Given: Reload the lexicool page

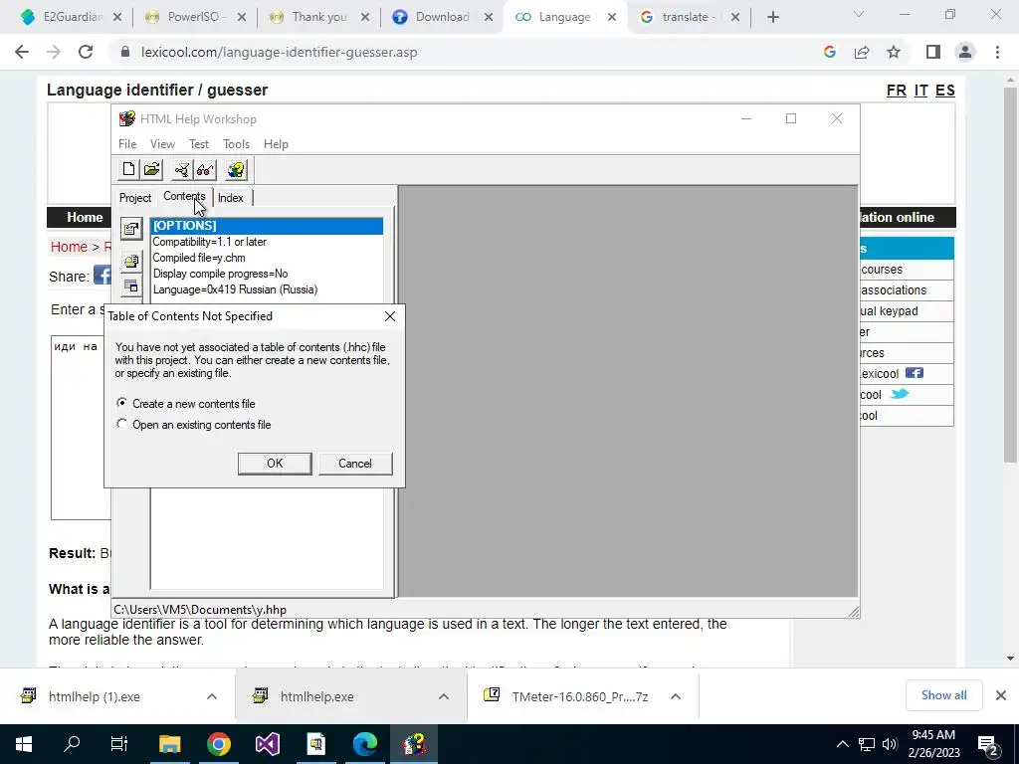Looking at the screenshot, I should [86, 52].
